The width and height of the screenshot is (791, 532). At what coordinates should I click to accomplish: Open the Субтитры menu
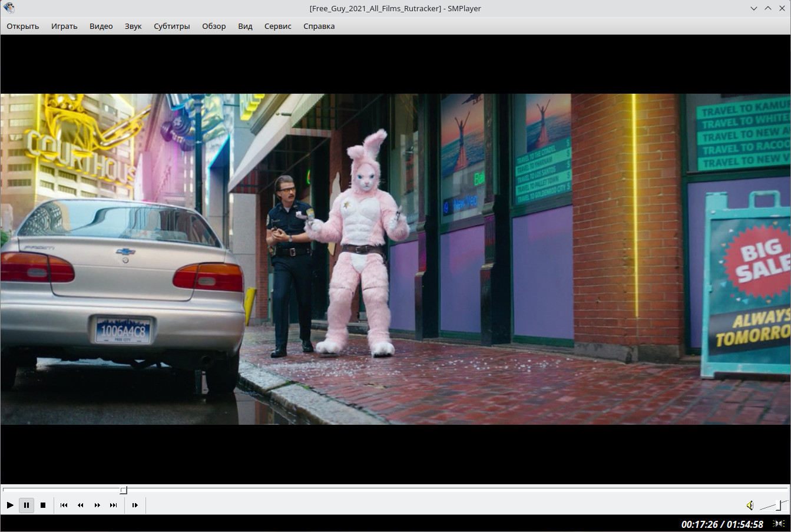coord(172,26)
